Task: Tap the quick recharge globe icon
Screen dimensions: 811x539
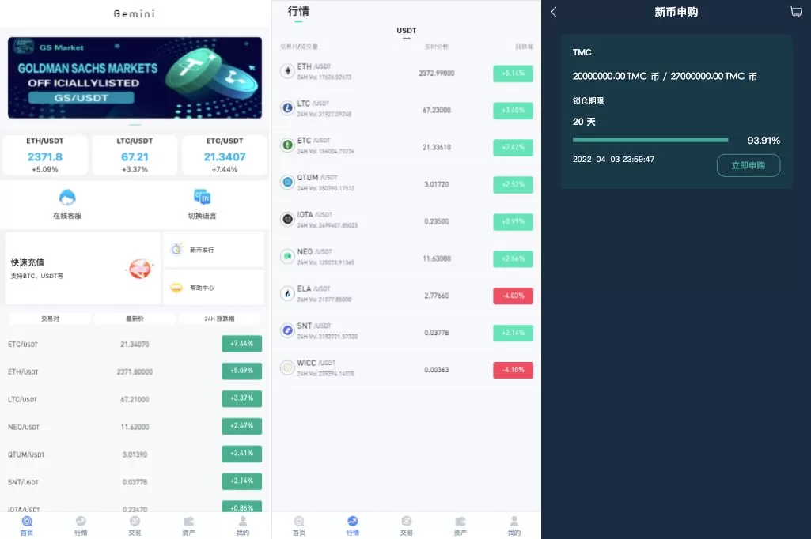Action: coord(139,269)
